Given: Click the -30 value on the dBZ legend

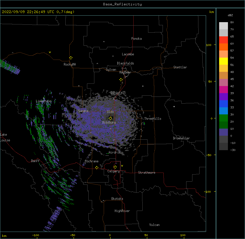Looking at the screenshot, I should coord(233,150).
